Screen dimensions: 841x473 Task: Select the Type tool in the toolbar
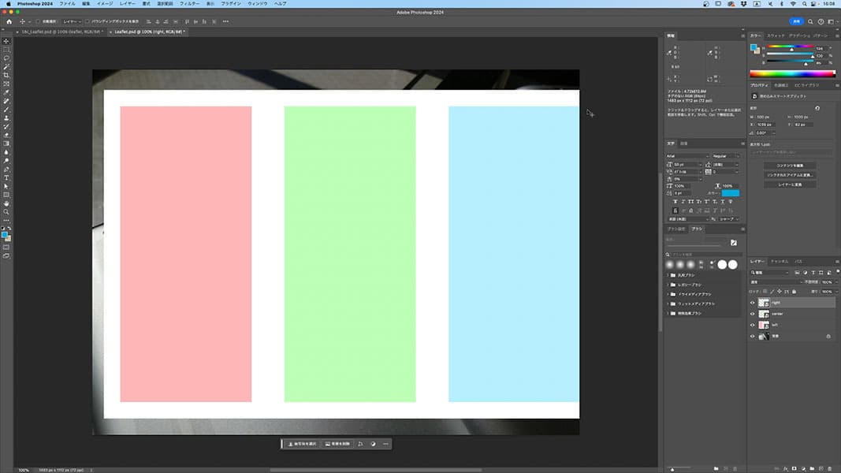[6, 177]
